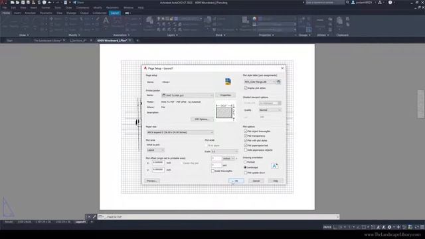Click the landscape orientation preview icon
Screen dimensions: 425x239
coord(274,166)
